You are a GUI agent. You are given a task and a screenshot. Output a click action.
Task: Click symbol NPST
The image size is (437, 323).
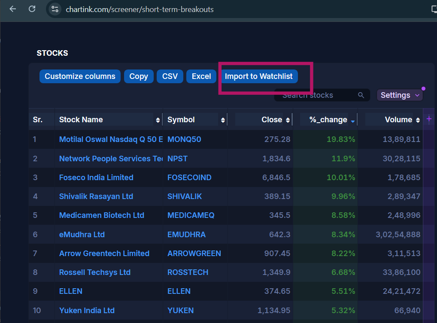coord(178,158)
